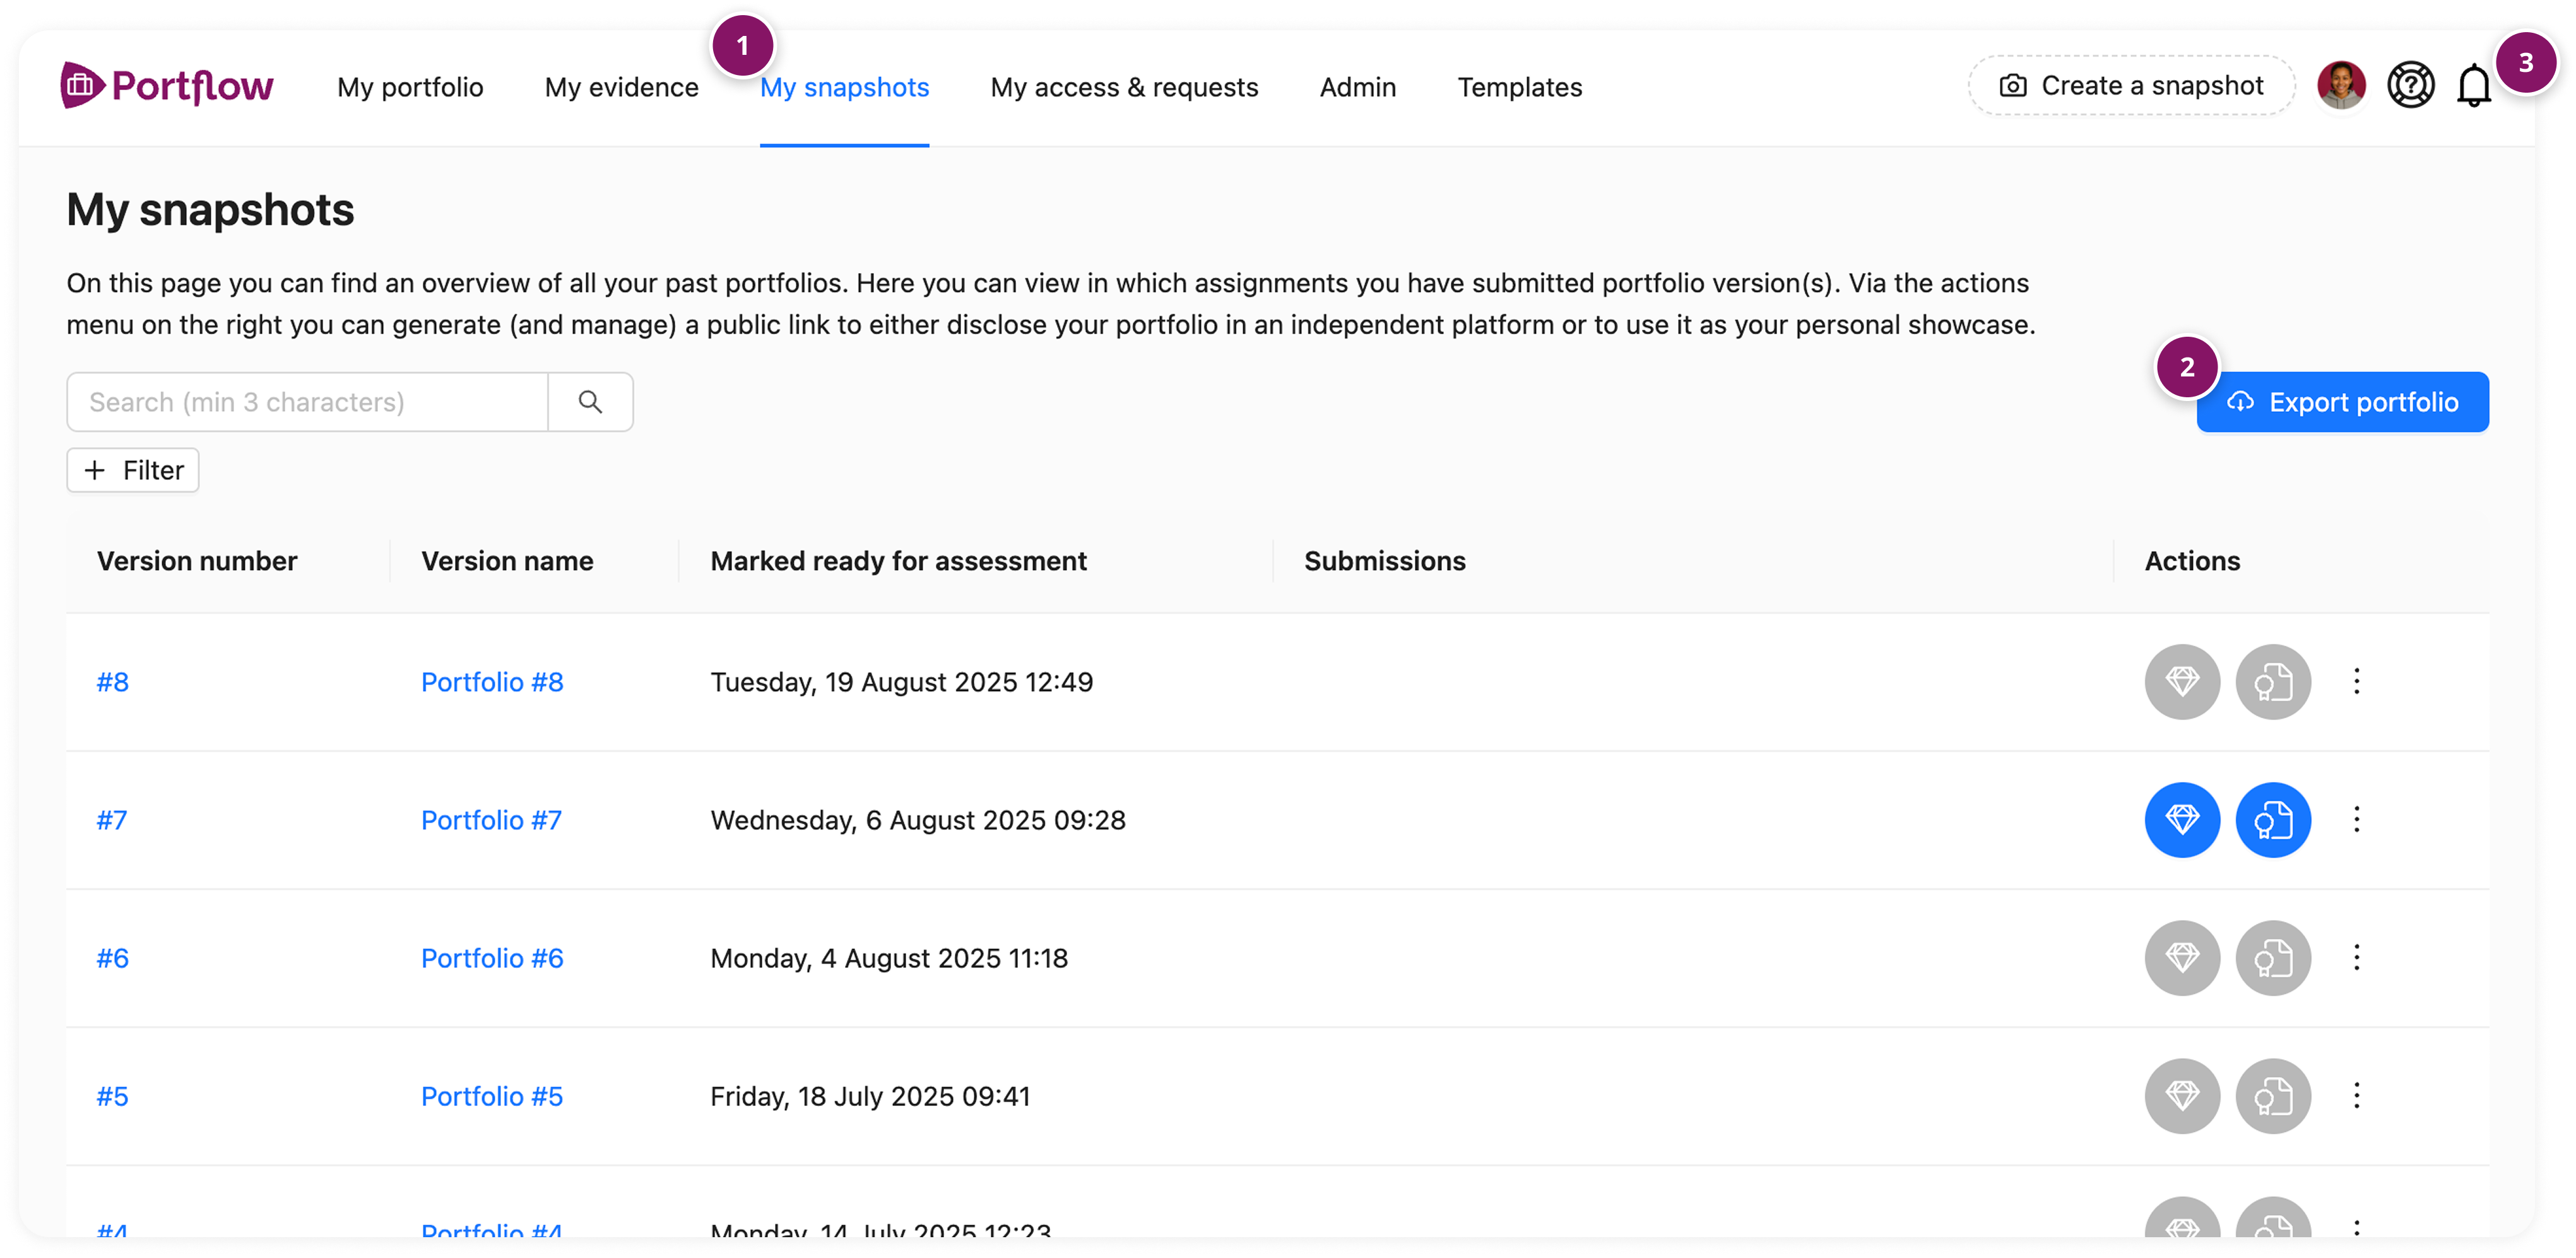The image size is (2576, 1258).
Task: Click grey diamond icon for Portfolio #8
Action: tap(2182, 682)
